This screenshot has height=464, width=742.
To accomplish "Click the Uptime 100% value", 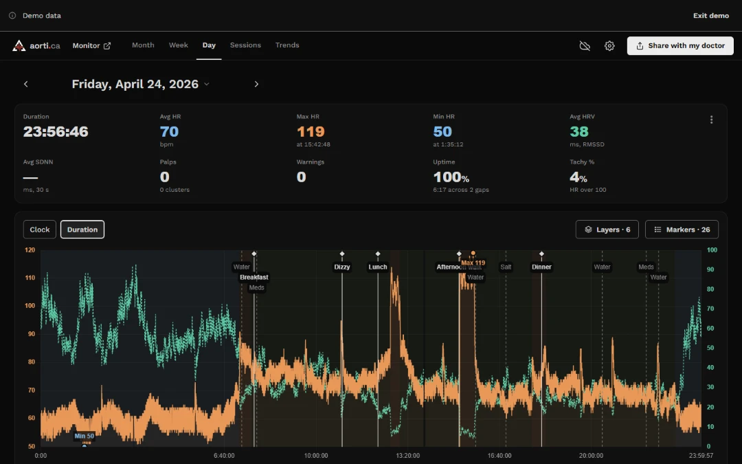I will [451, 177].
